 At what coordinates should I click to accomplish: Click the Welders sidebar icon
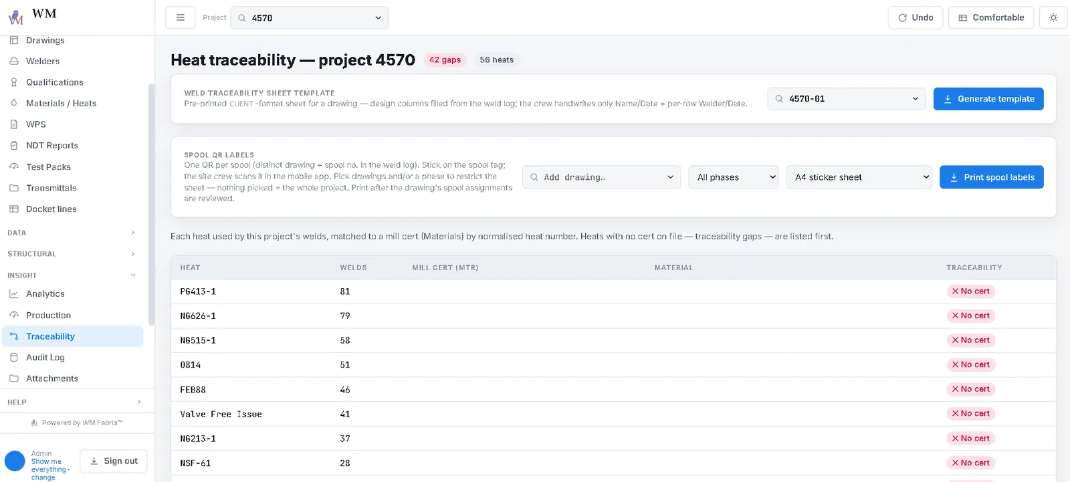13,61
